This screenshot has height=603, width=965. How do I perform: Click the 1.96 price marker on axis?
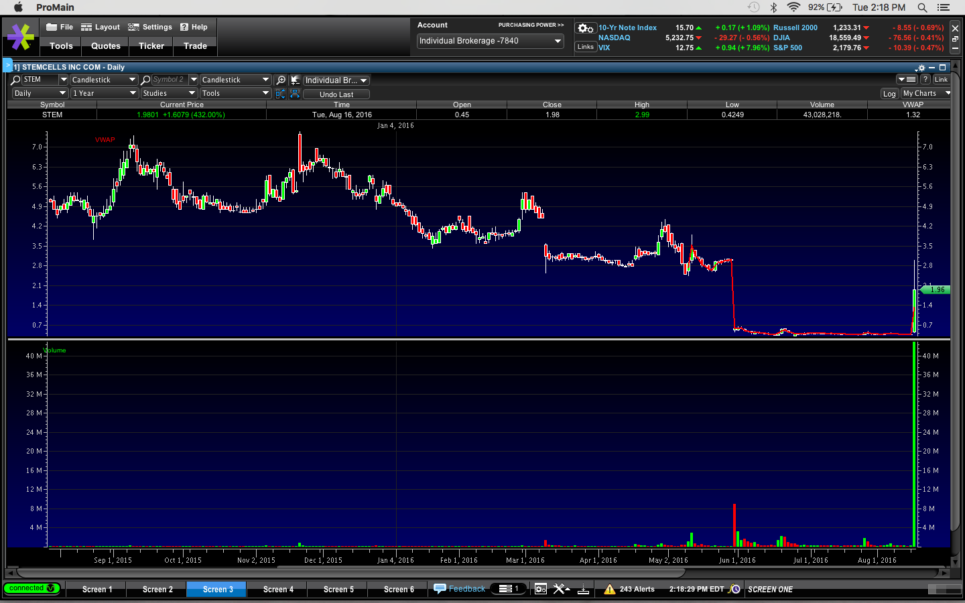click(936, 289)
